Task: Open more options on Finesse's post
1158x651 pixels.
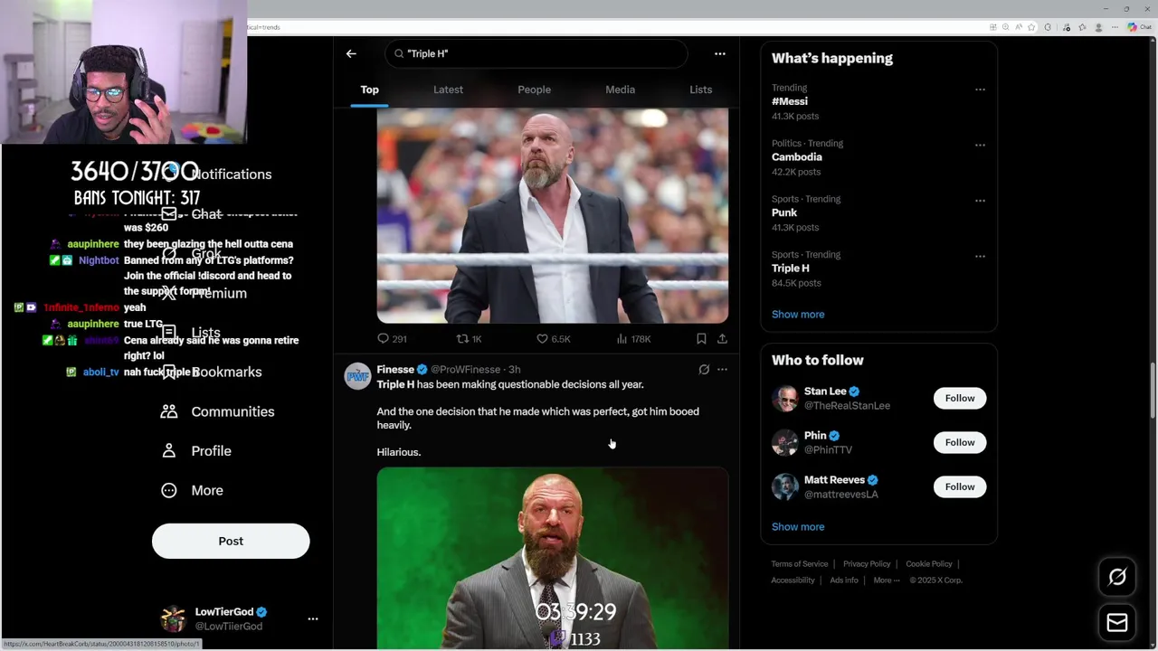Action: (722, 369)
